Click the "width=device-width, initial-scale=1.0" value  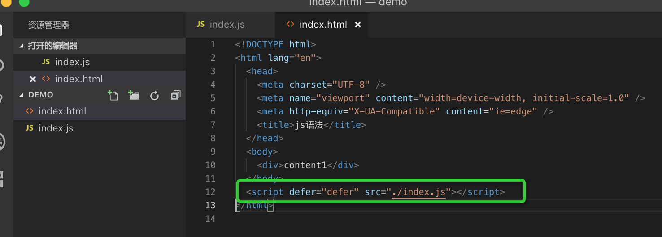pos(524,98)
